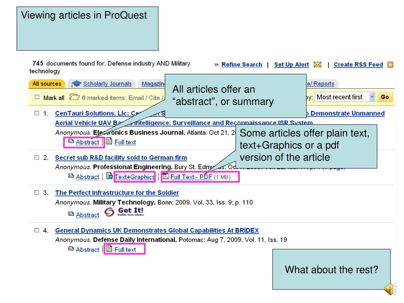Click '745 documents found for' text
This screenshot has width=404, height=303.
pyautogui.click(x=69, y=64)
